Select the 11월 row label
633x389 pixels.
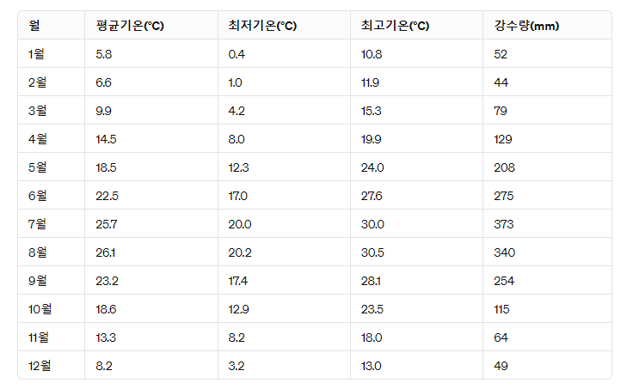(x=39, y=337)
